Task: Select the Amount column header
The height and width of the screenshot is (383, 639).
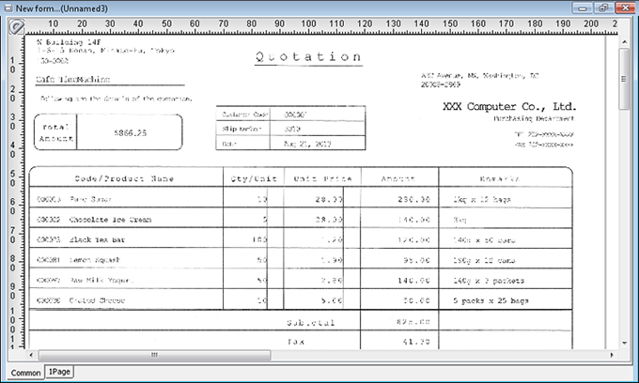Action: click(x=398, y=178)
